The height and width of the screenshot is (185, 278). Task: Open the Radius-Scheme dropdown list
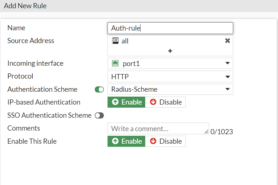227,89
